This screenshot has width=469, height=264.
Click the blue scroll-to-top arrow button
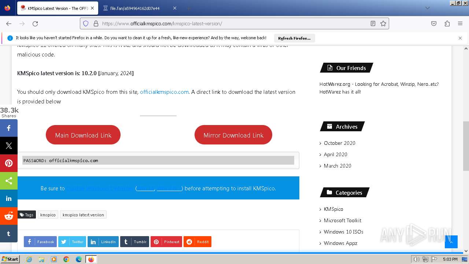coord(451,242)
